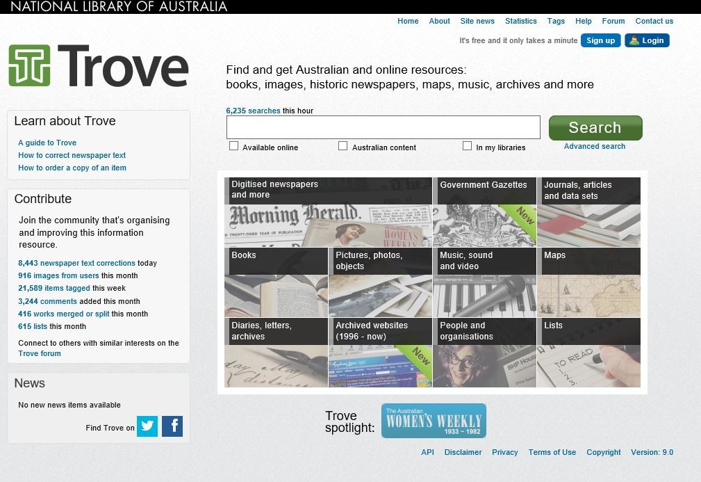View 916 images from users
701x482 pixels.
pos(58,275)
